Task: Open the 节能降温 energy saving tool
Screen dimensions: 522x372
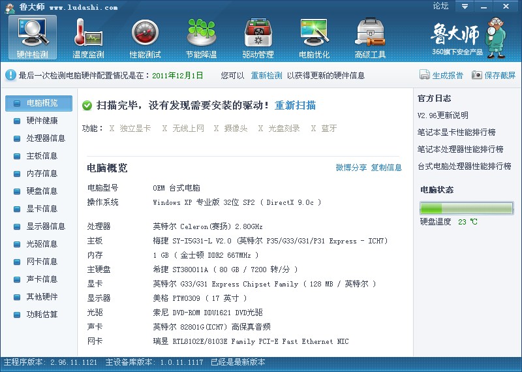Action: (202, 38)
